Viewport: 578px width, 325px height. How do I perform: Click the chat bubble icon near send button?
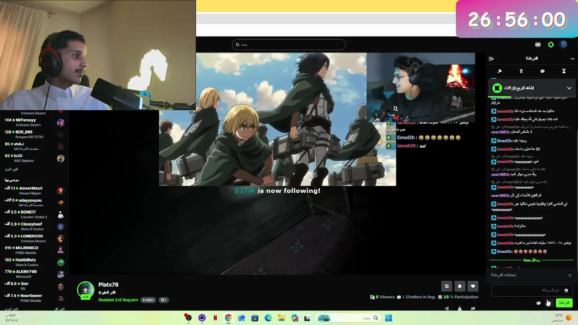click(538, 303)
